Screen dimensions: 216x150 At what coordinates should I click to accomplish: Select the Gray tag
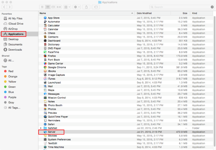[x=11, y=103]
